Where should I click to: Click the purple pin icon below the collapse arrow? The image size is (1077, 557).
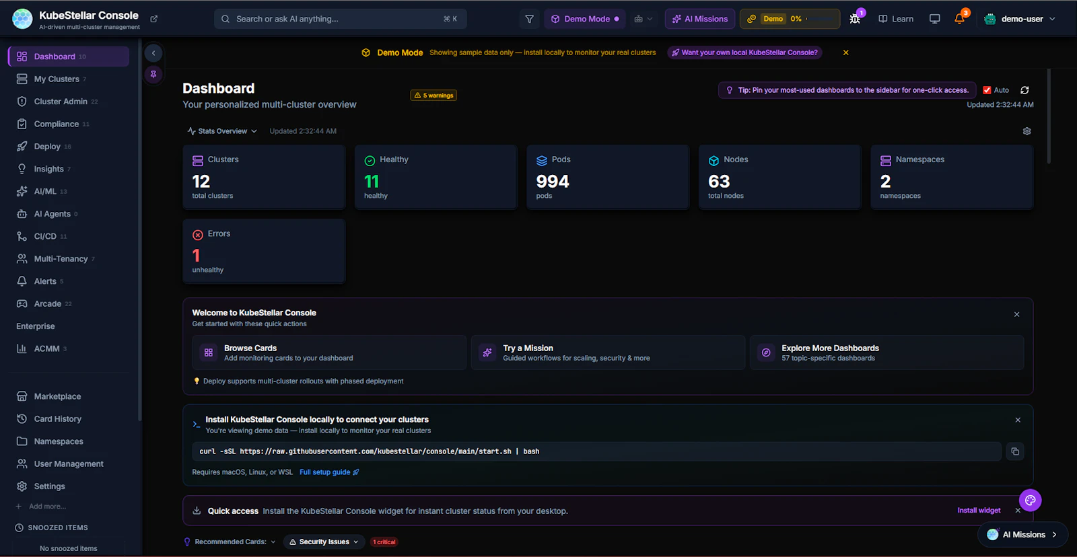(153, 75)
